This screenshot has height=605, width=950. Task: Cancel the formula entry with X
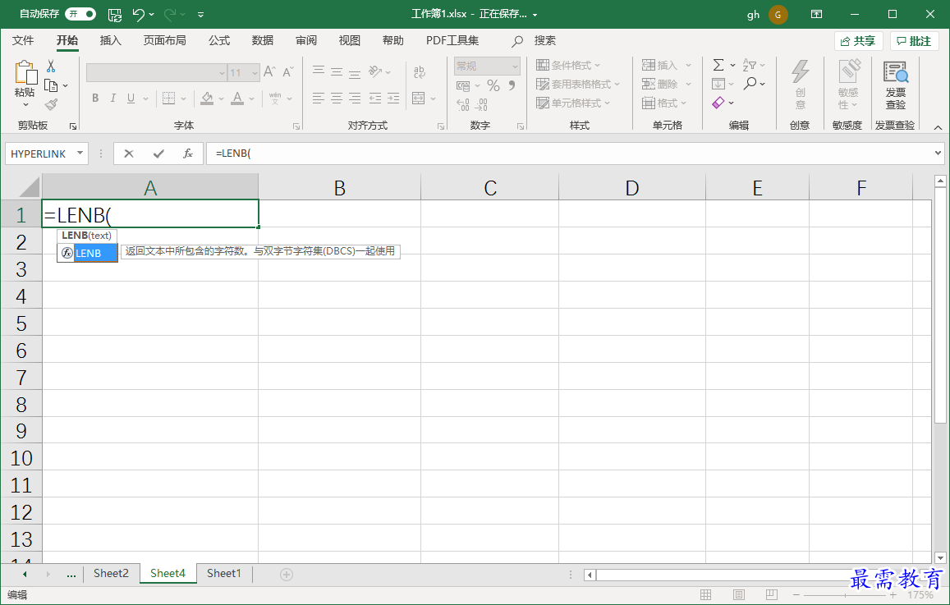tap(128, 154)
